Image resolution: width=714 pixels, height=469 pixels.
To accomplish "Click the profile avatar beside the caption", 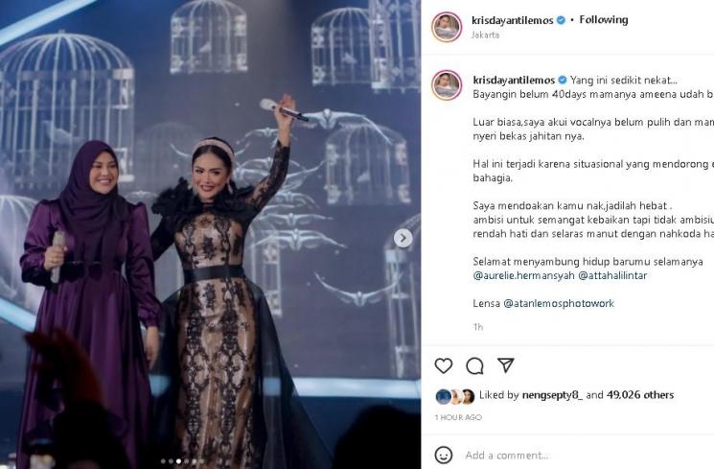I will pyautogui.click(x=447, y=85).
